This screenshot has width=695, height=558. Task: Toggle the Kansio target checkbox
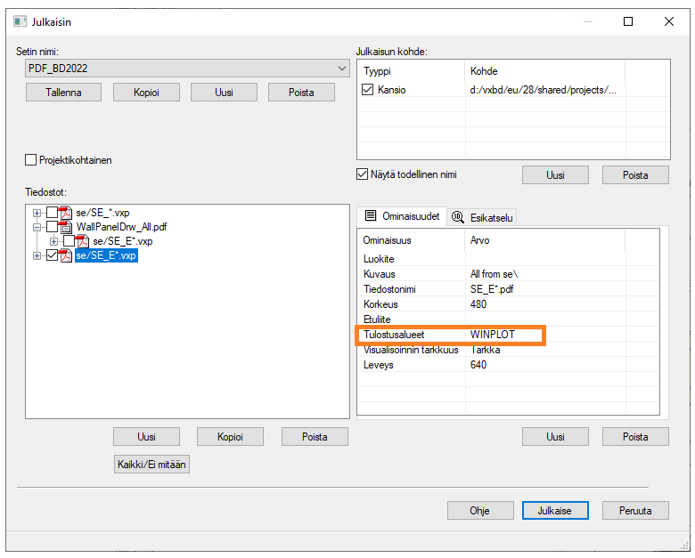(x=368, y=90)
